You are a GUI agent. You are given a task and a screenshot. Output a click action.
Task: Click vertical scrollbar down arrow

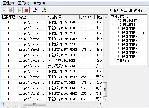click(105, 99)
